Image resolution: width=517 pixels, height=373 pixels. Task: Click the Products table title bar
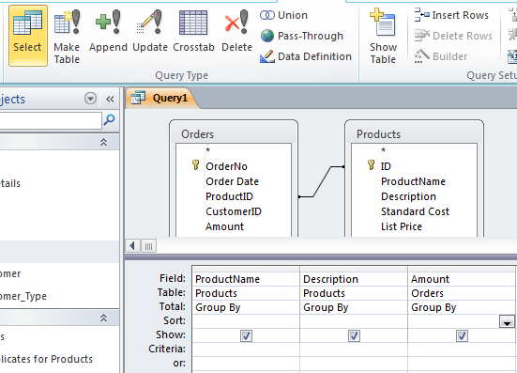tap(414, 134)
